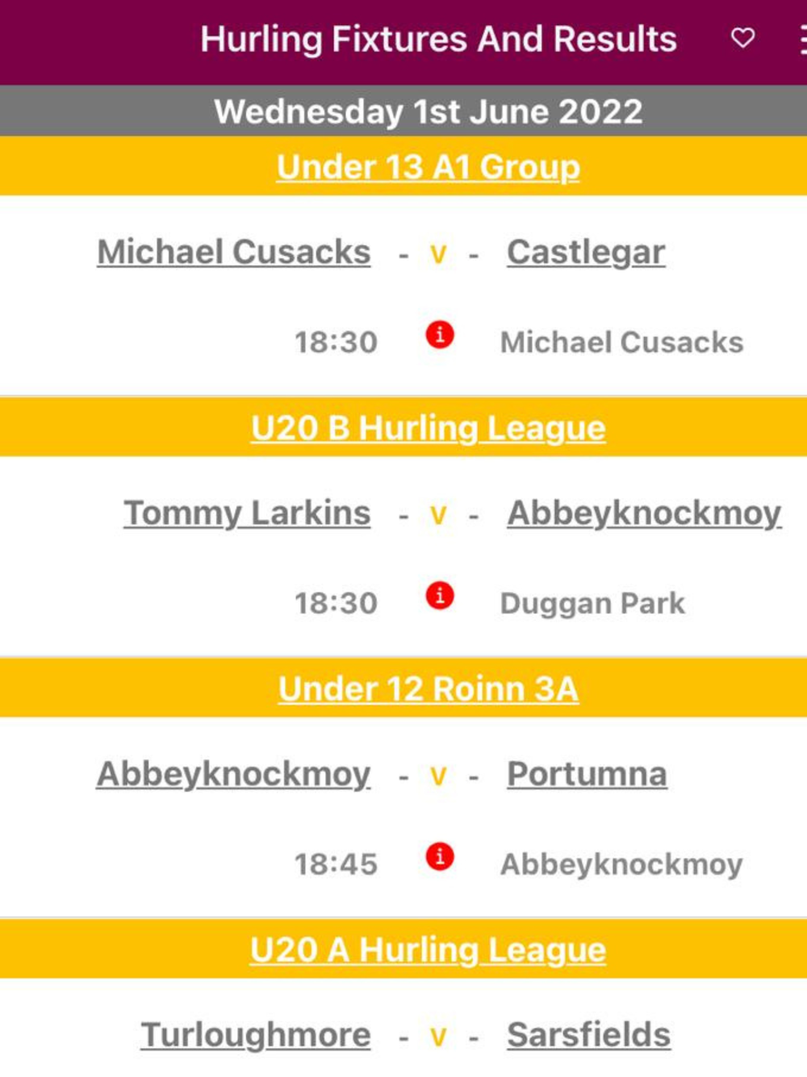Open info icon for Tommy Larkins fixture
Viewport: 807px width, 1077px height.
(x=440, y=596)
